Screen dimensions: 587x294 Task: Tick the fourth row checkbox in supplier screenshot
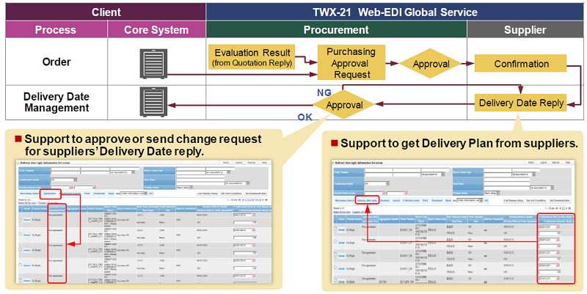(335, 268)
